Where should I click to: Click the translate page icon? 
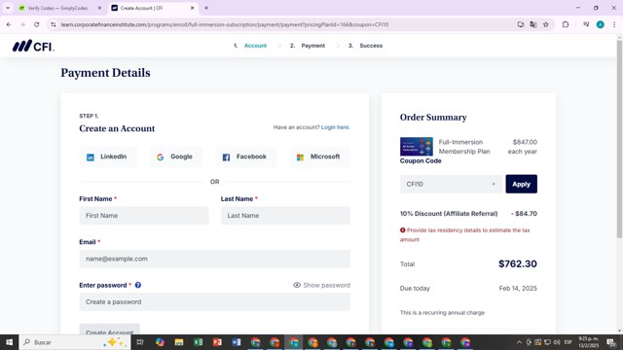(x=533, y=24)
